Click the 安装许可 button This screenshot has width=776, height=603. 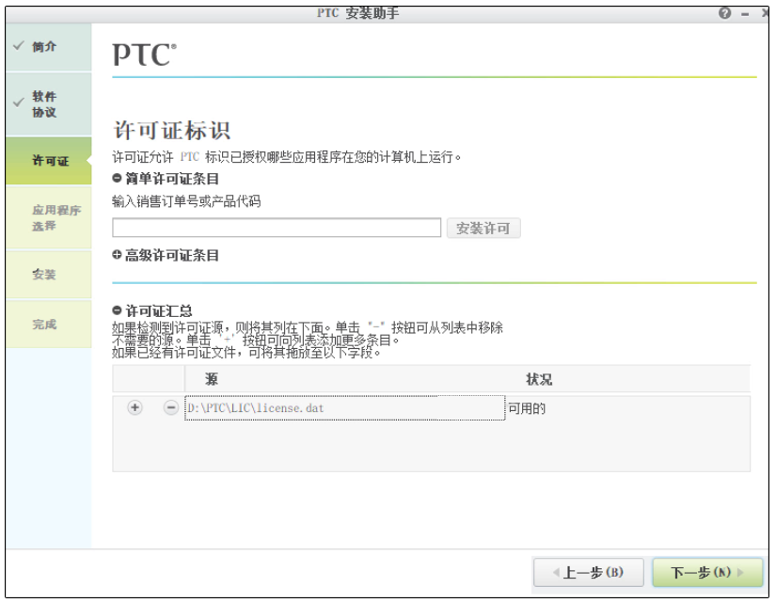(483, 226)
